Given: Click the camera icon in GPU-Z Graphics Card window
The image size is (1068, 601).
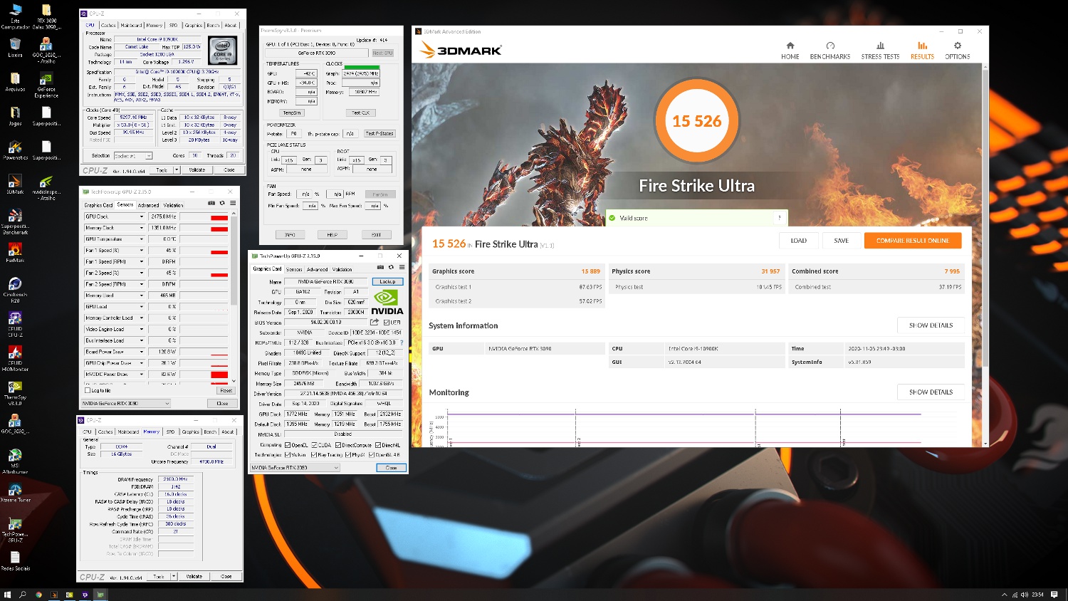Looking at the screenshot, I should (x=380, y=267).
